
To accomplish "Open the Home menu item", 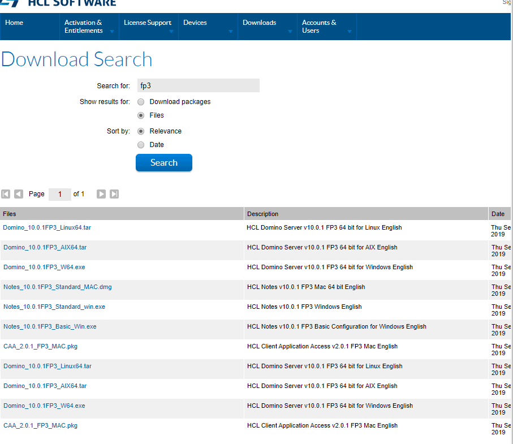I will [30, 27].
